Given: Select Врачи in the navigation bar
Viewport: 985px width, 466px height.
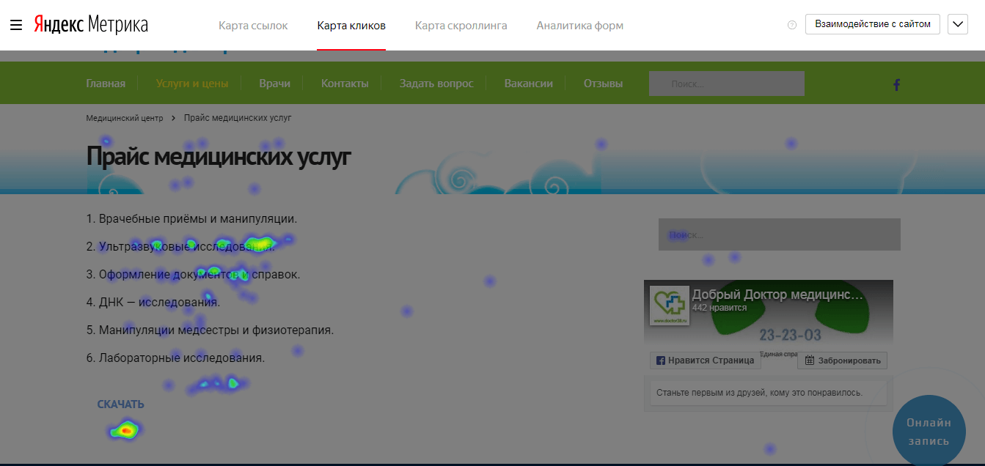Looking at the screenshot, I should (274, 84).
